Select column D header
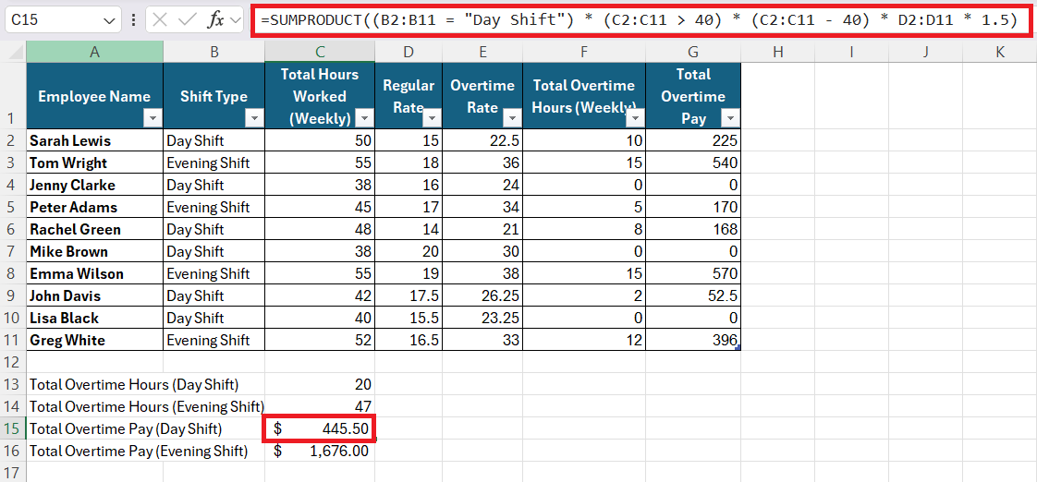The width and height of the screenshot is (1037, 482). coord(409,52)
